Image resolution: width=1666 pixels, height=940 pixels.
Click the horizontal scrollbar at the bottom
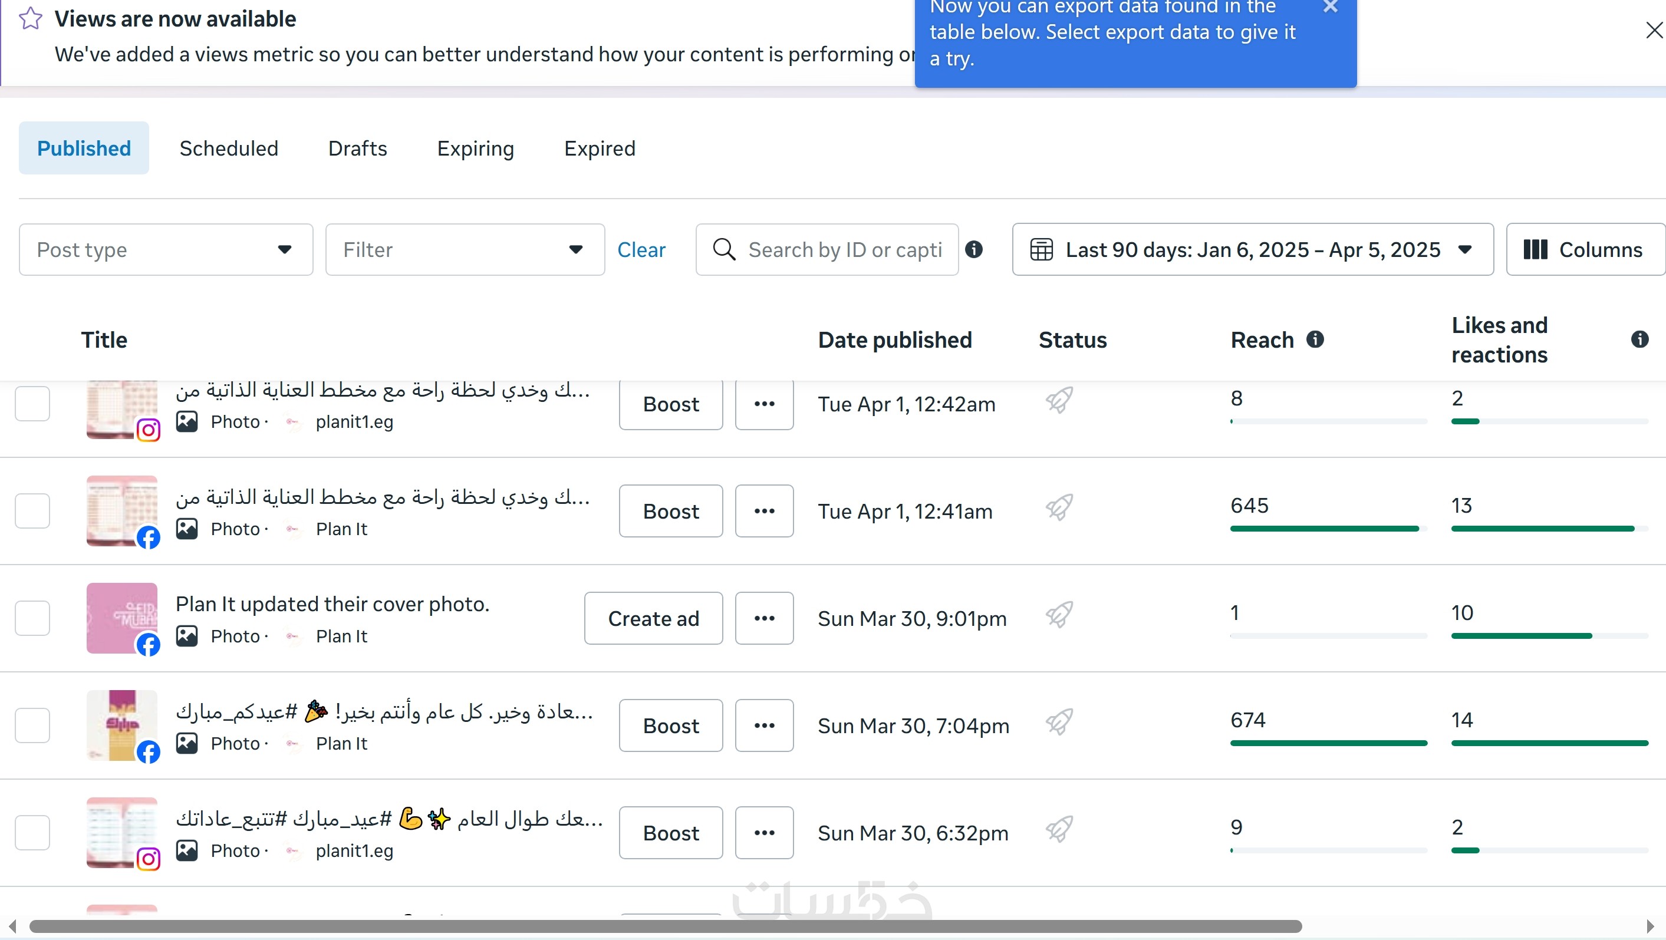tap(665, 926)
